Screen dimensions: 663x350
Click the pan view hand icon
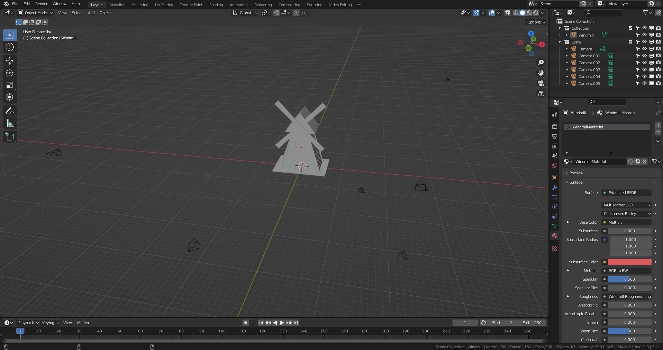(x=541, y=73)
